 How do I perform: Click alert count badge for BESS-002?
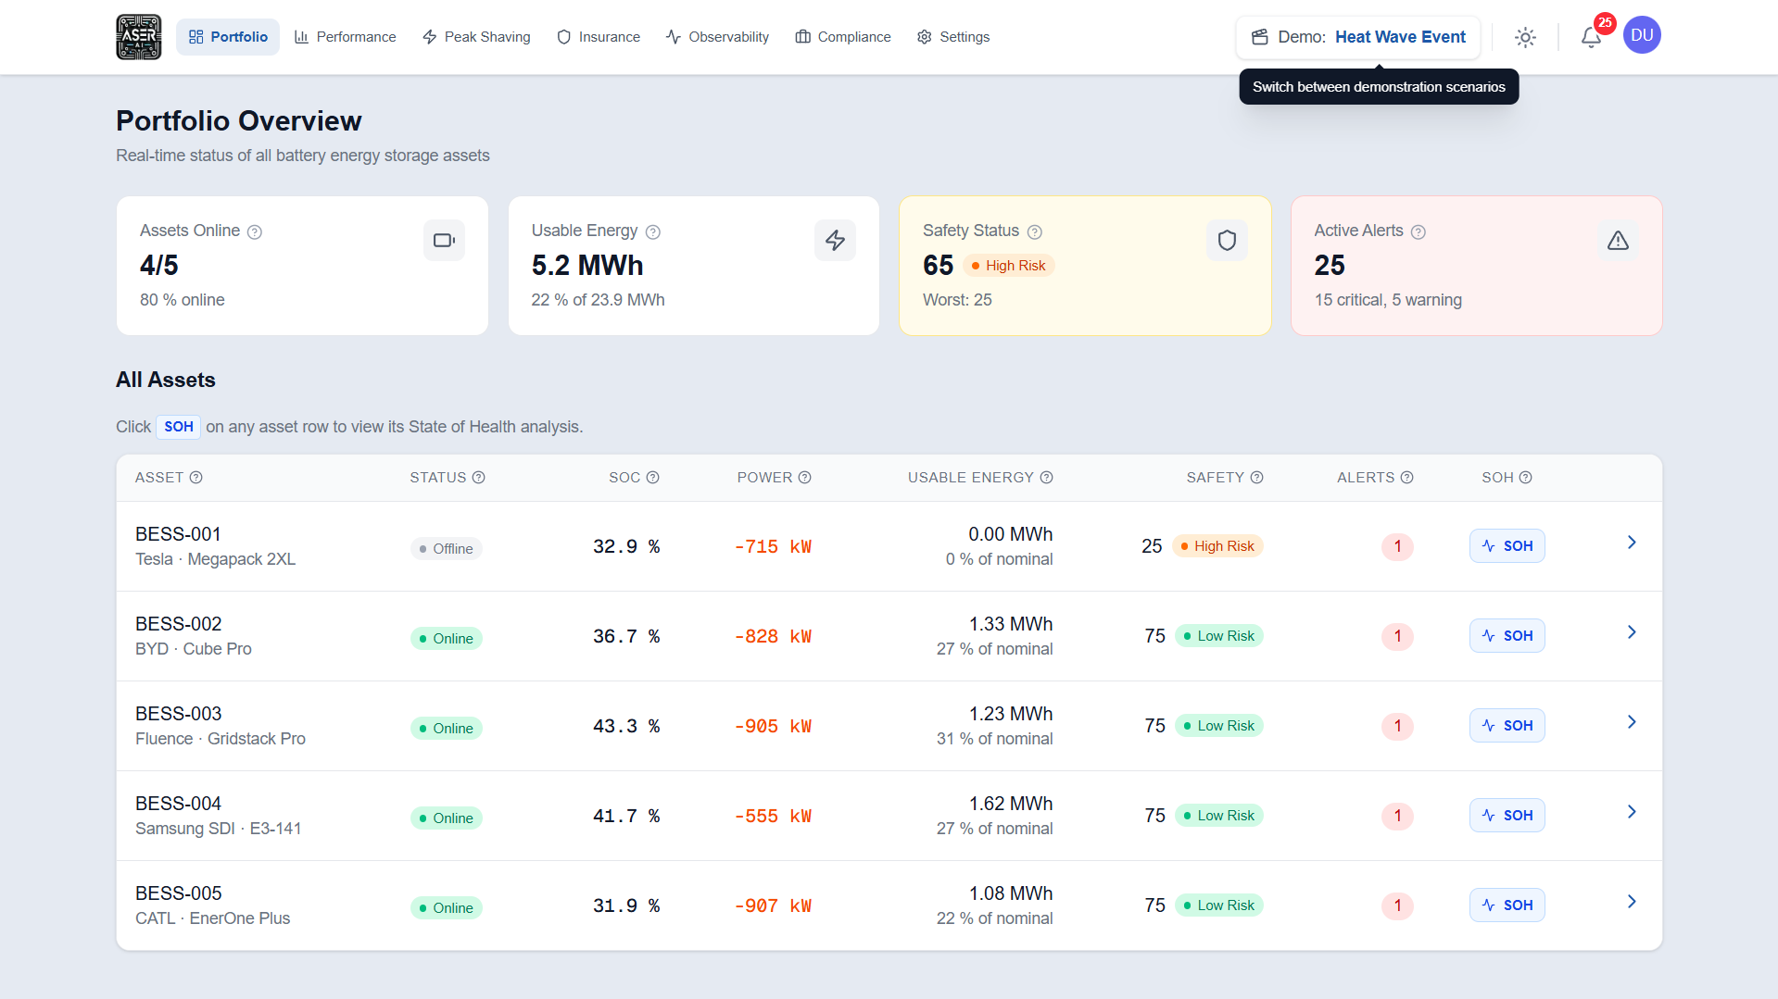(x=1398, y=636)
